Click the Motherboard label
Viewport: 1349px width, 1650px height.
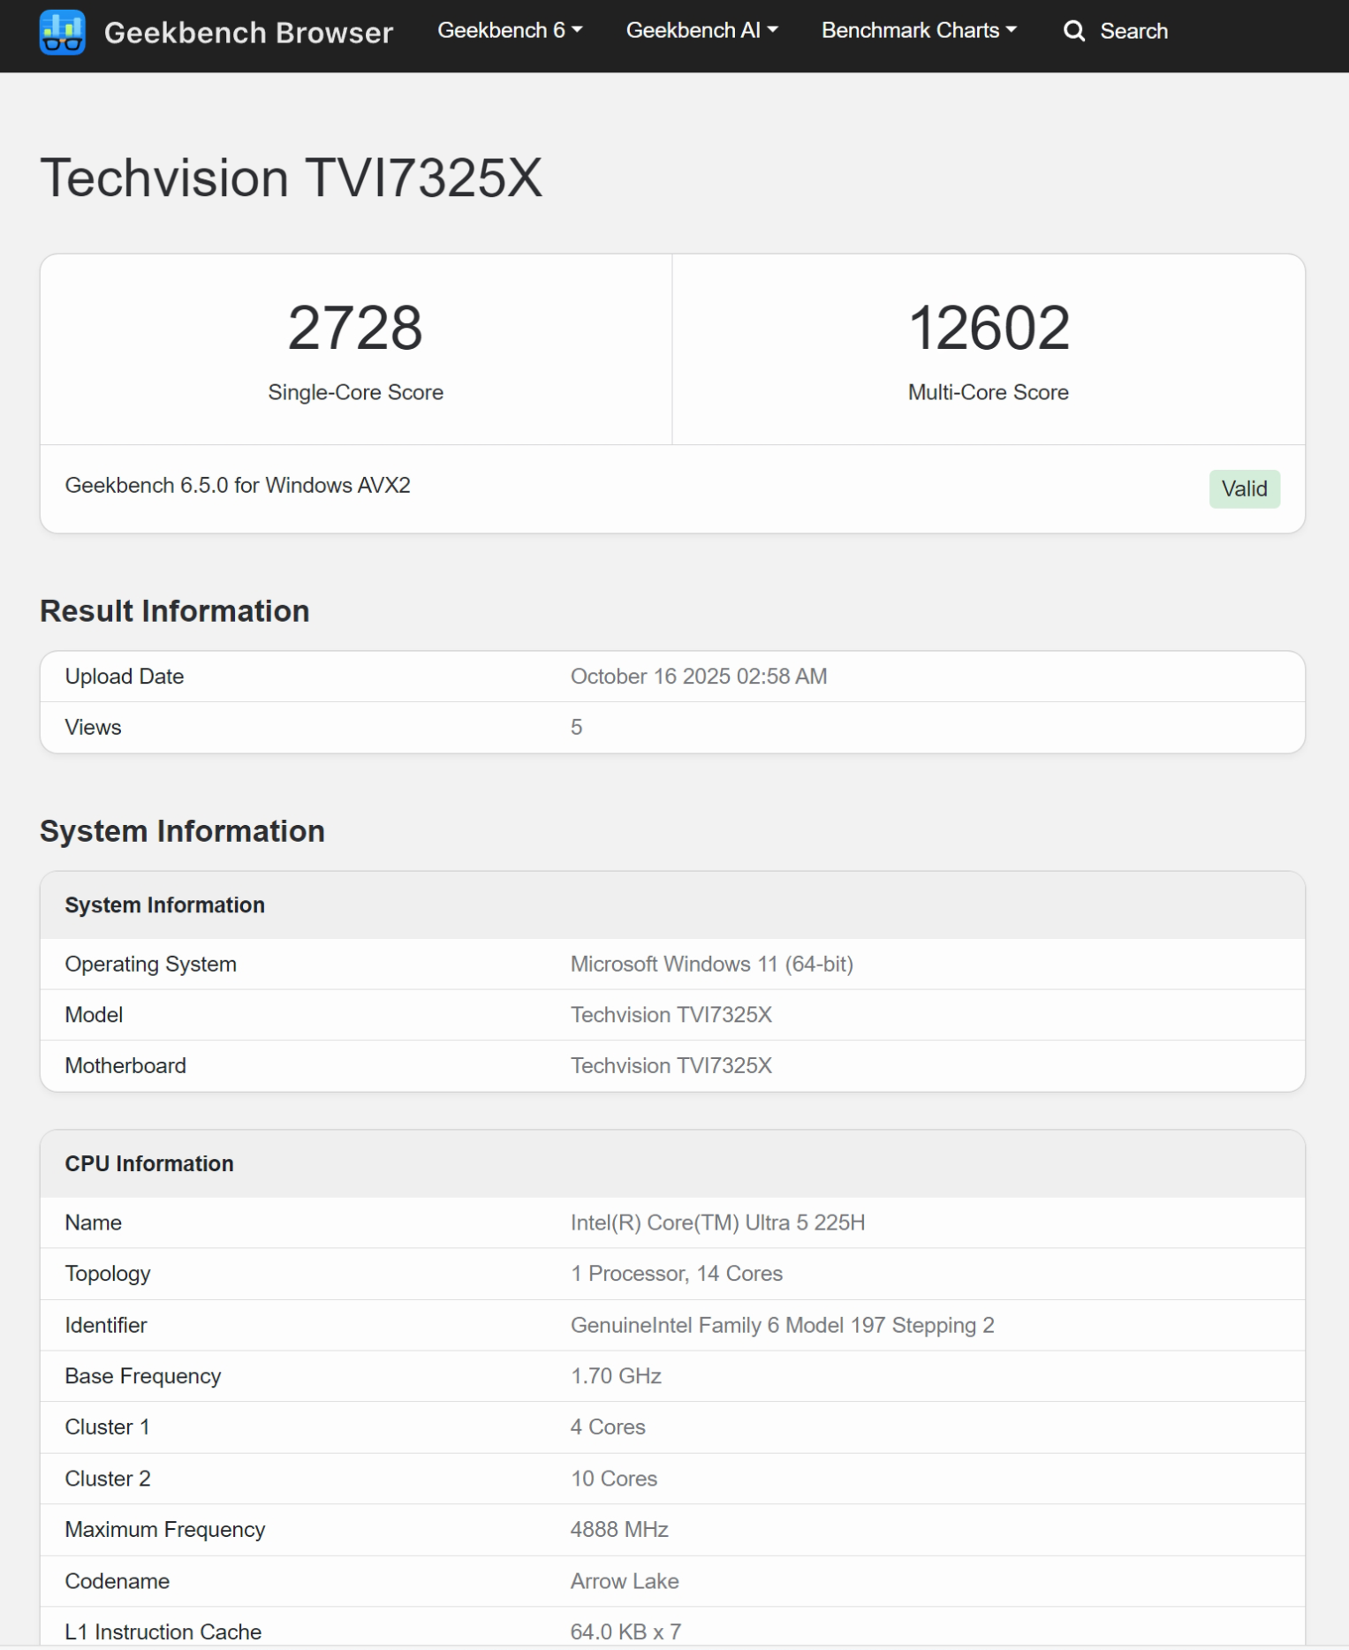point(125,1065)
